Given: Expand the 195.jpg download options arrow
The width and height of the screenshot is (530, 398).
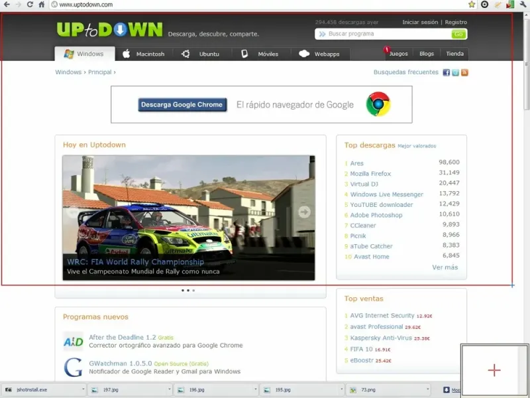Looking at the screenshot, I should click(x=342, y=389).
